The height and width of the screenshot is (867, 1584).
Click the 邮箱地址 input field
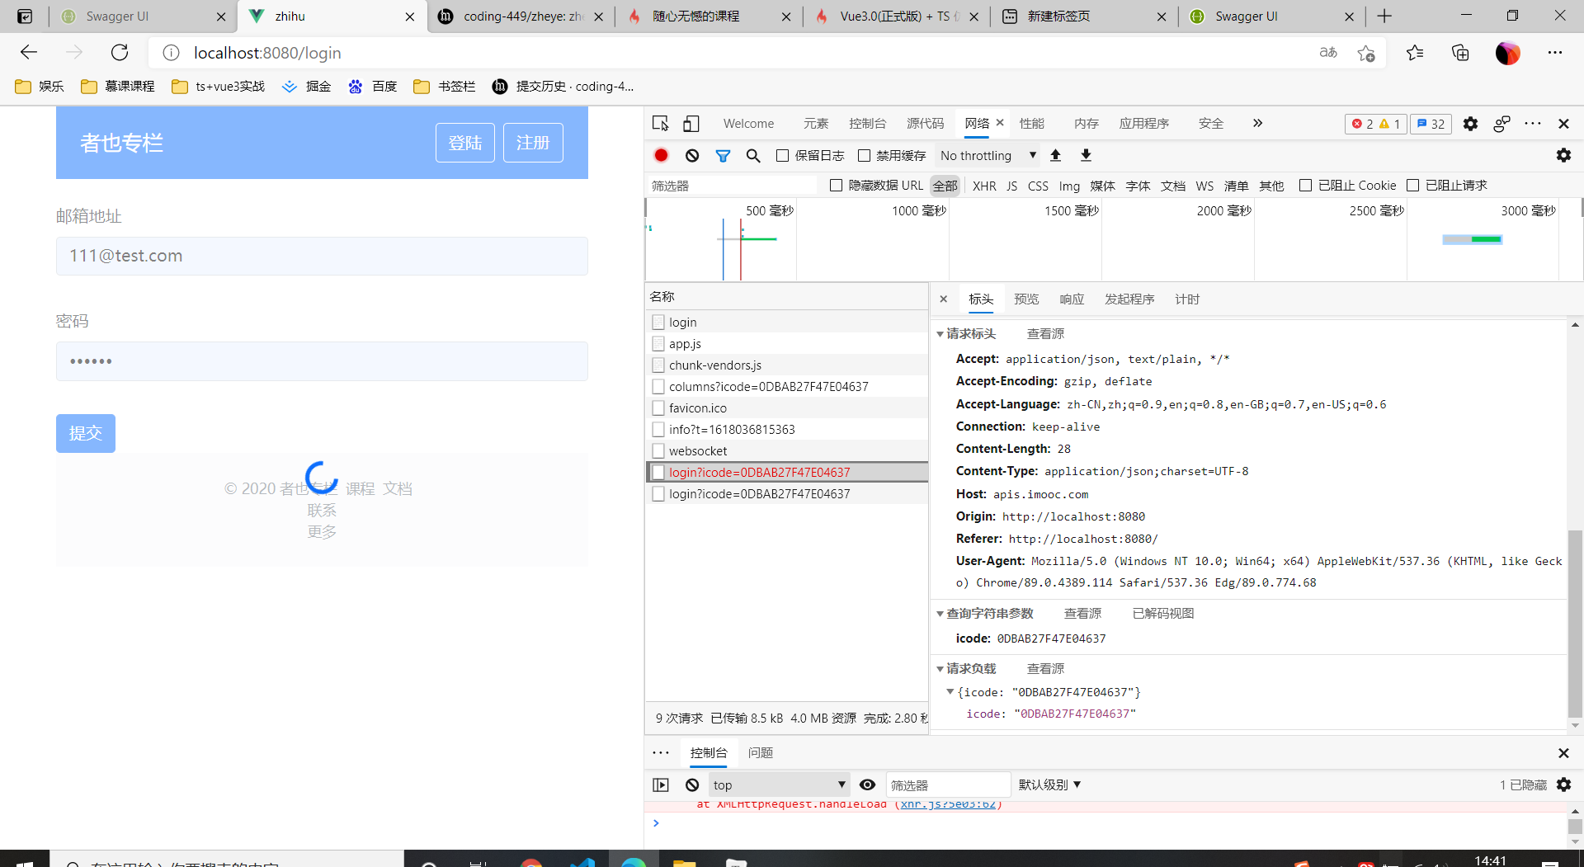tap(322, 256)
